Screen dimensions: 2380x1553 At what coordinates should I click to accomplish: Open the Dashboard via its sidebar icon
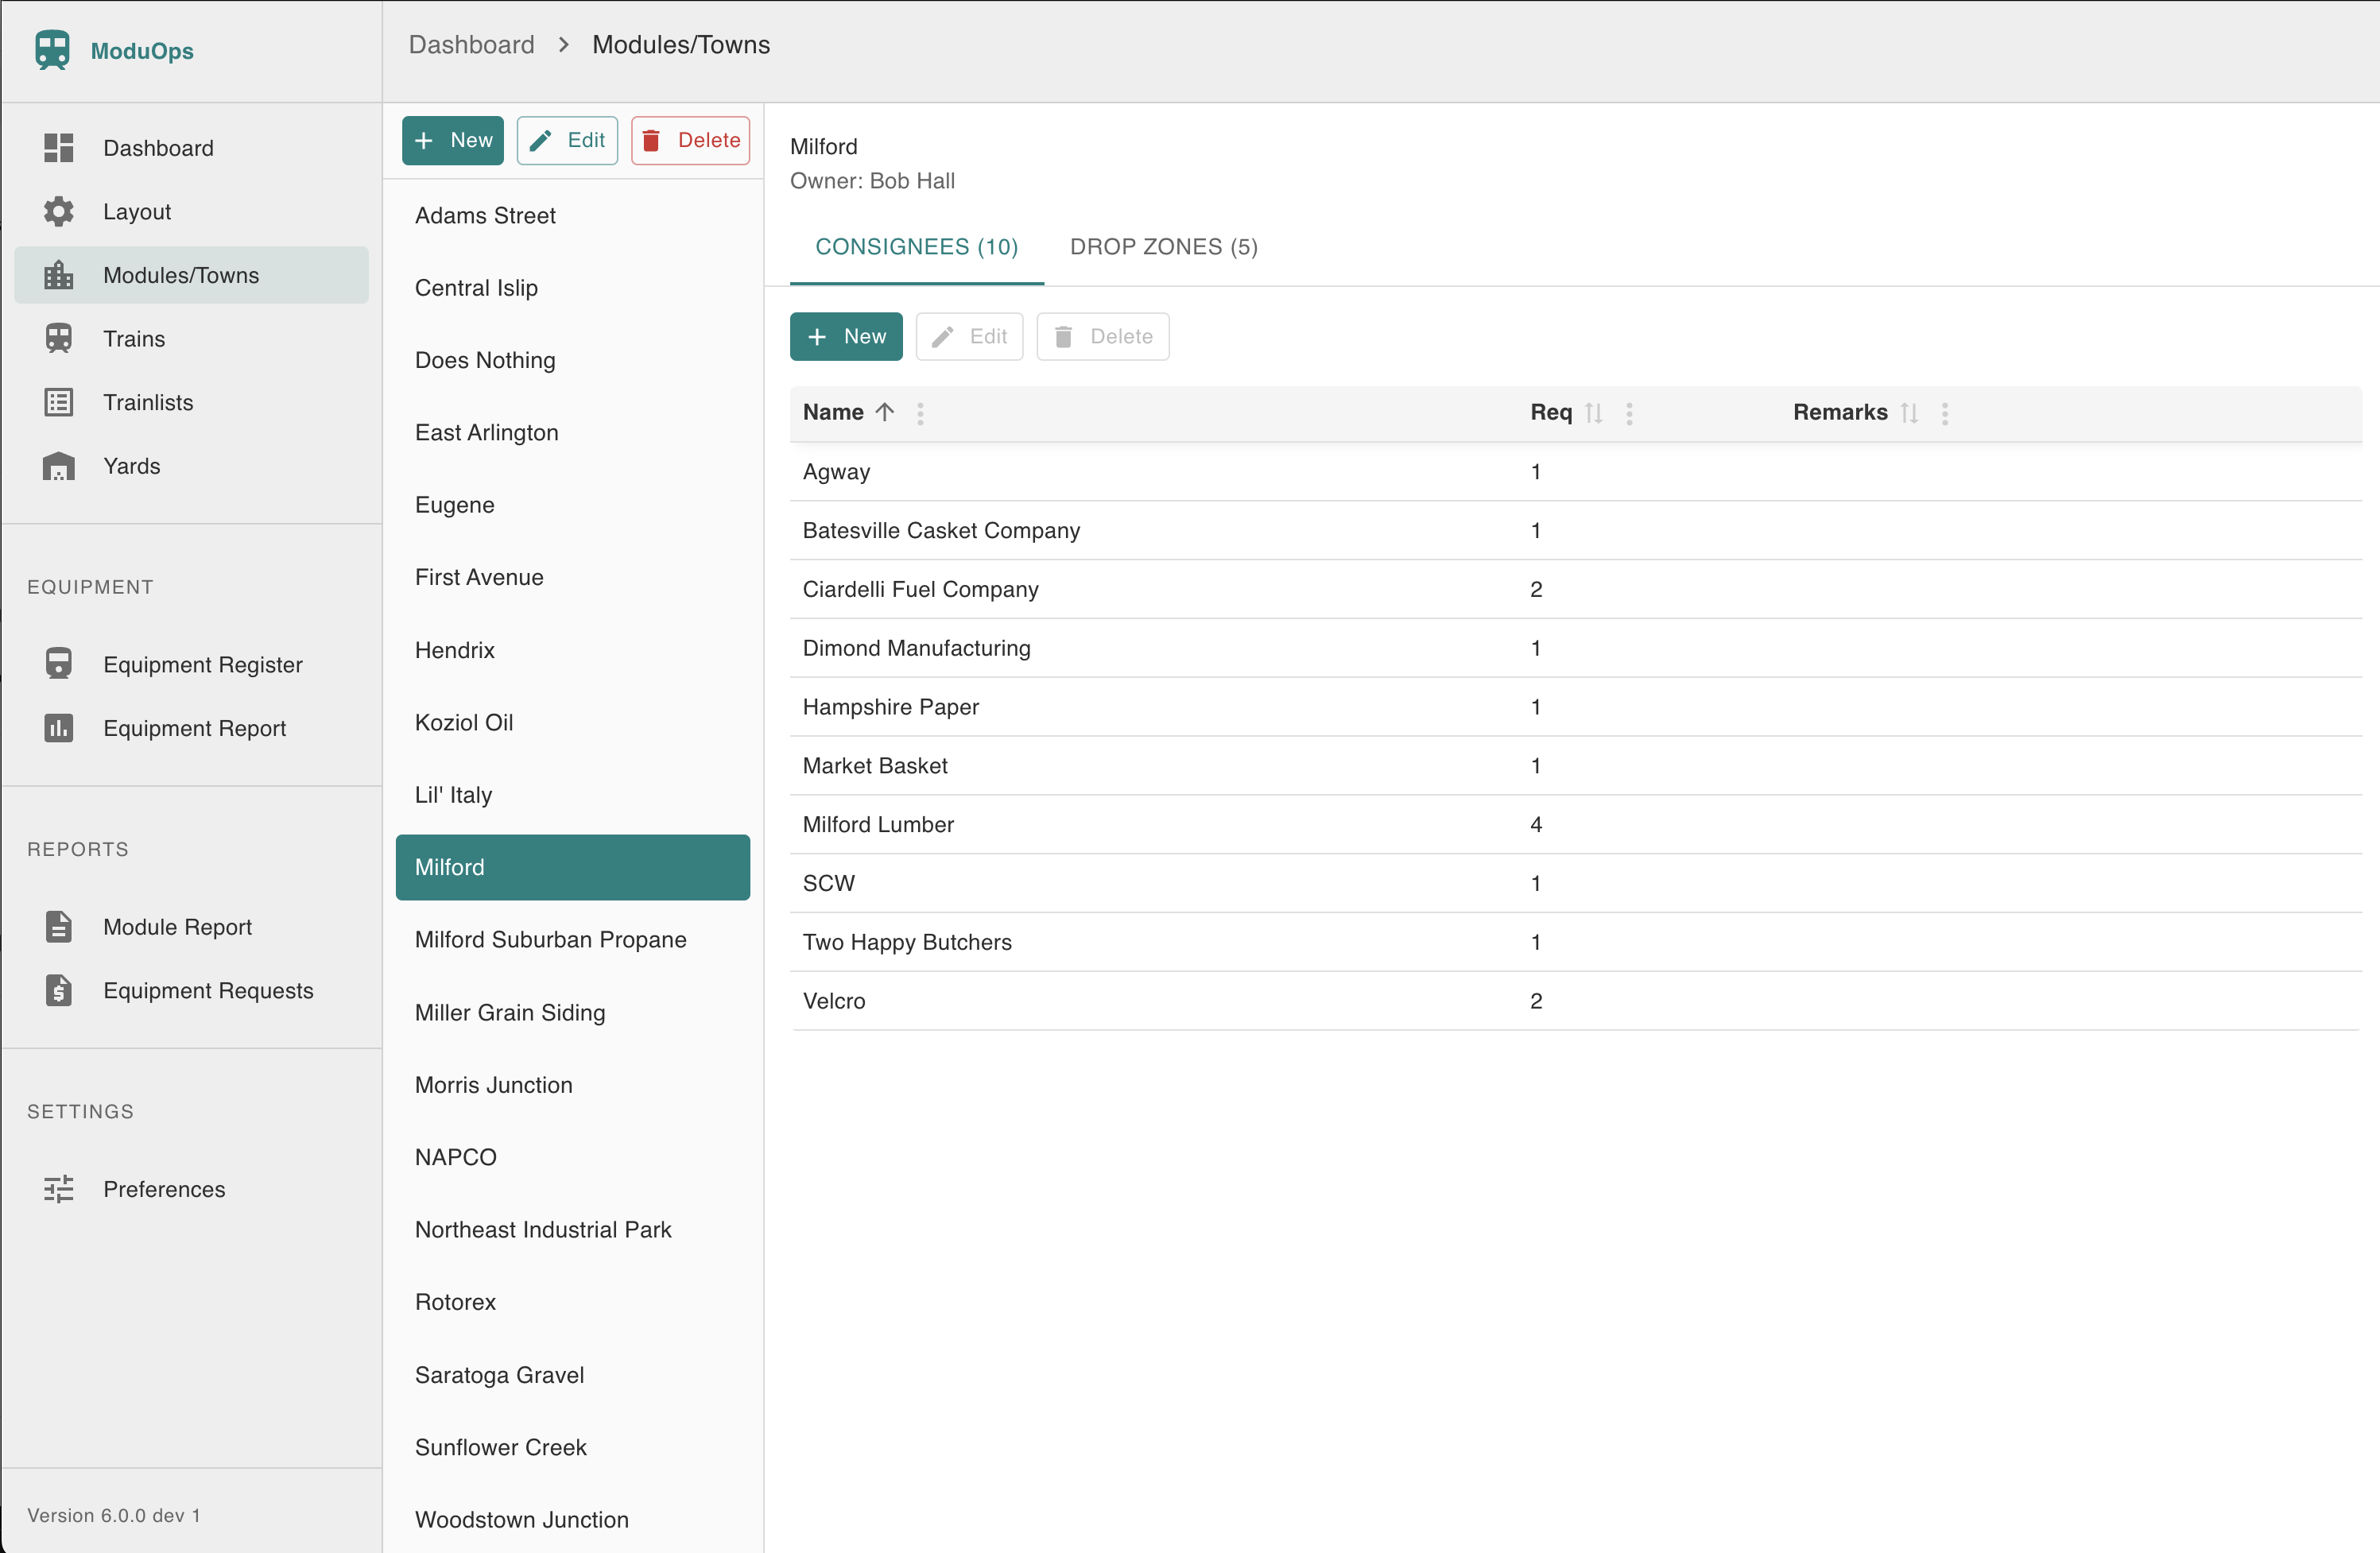pos(58,147)
